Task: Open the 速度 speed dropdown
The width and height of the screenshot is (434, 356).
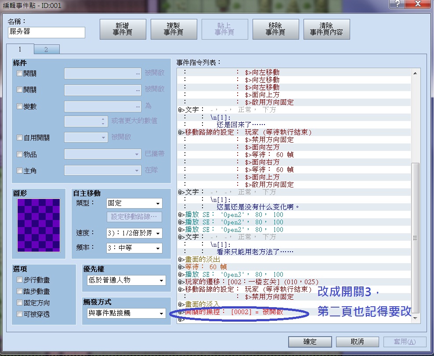Action: pyautogui.click(x=134, y=233)
